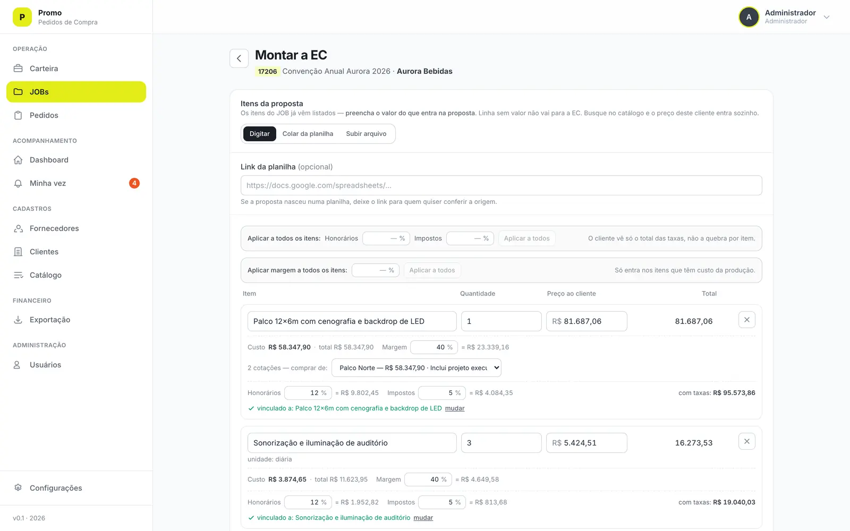
Task: Click the Usuários person icon
Action: coord(17,365)
